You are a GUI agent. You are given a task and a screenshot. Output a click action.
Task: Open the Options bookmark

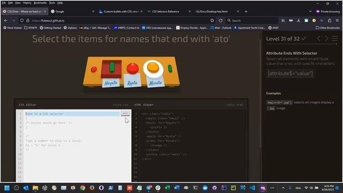click(70, 28)
